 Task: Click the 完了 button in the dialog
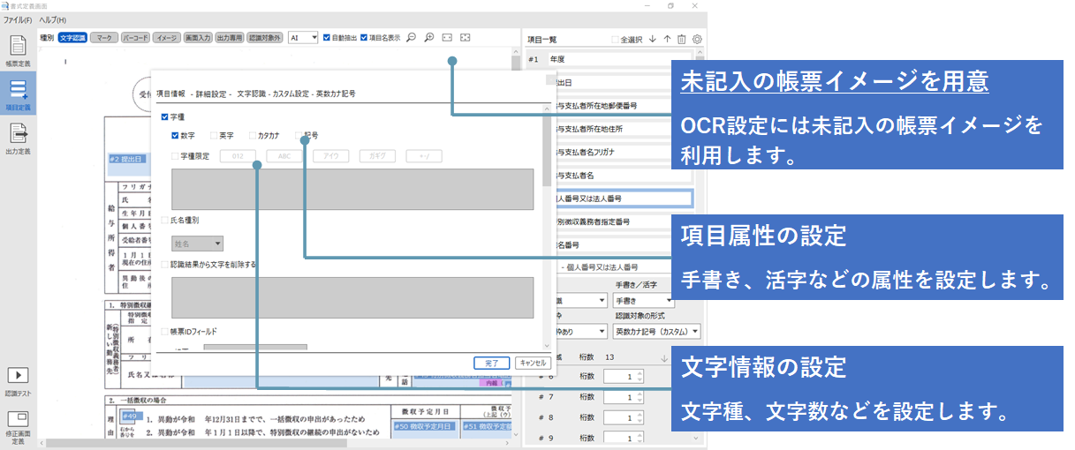coord(492,362)
